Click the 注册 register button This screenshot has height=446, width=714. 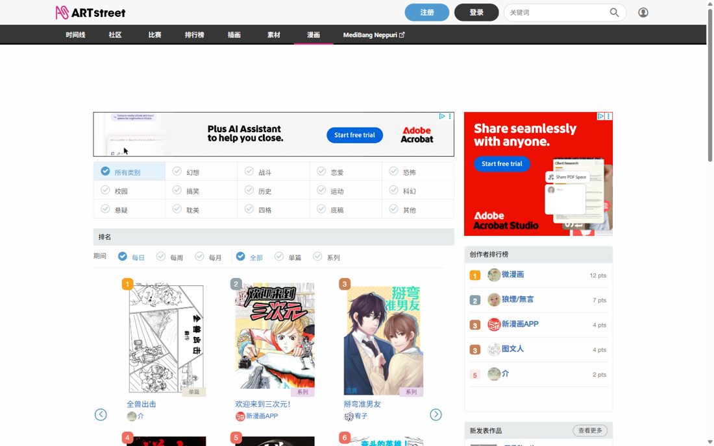pos(426,12)
